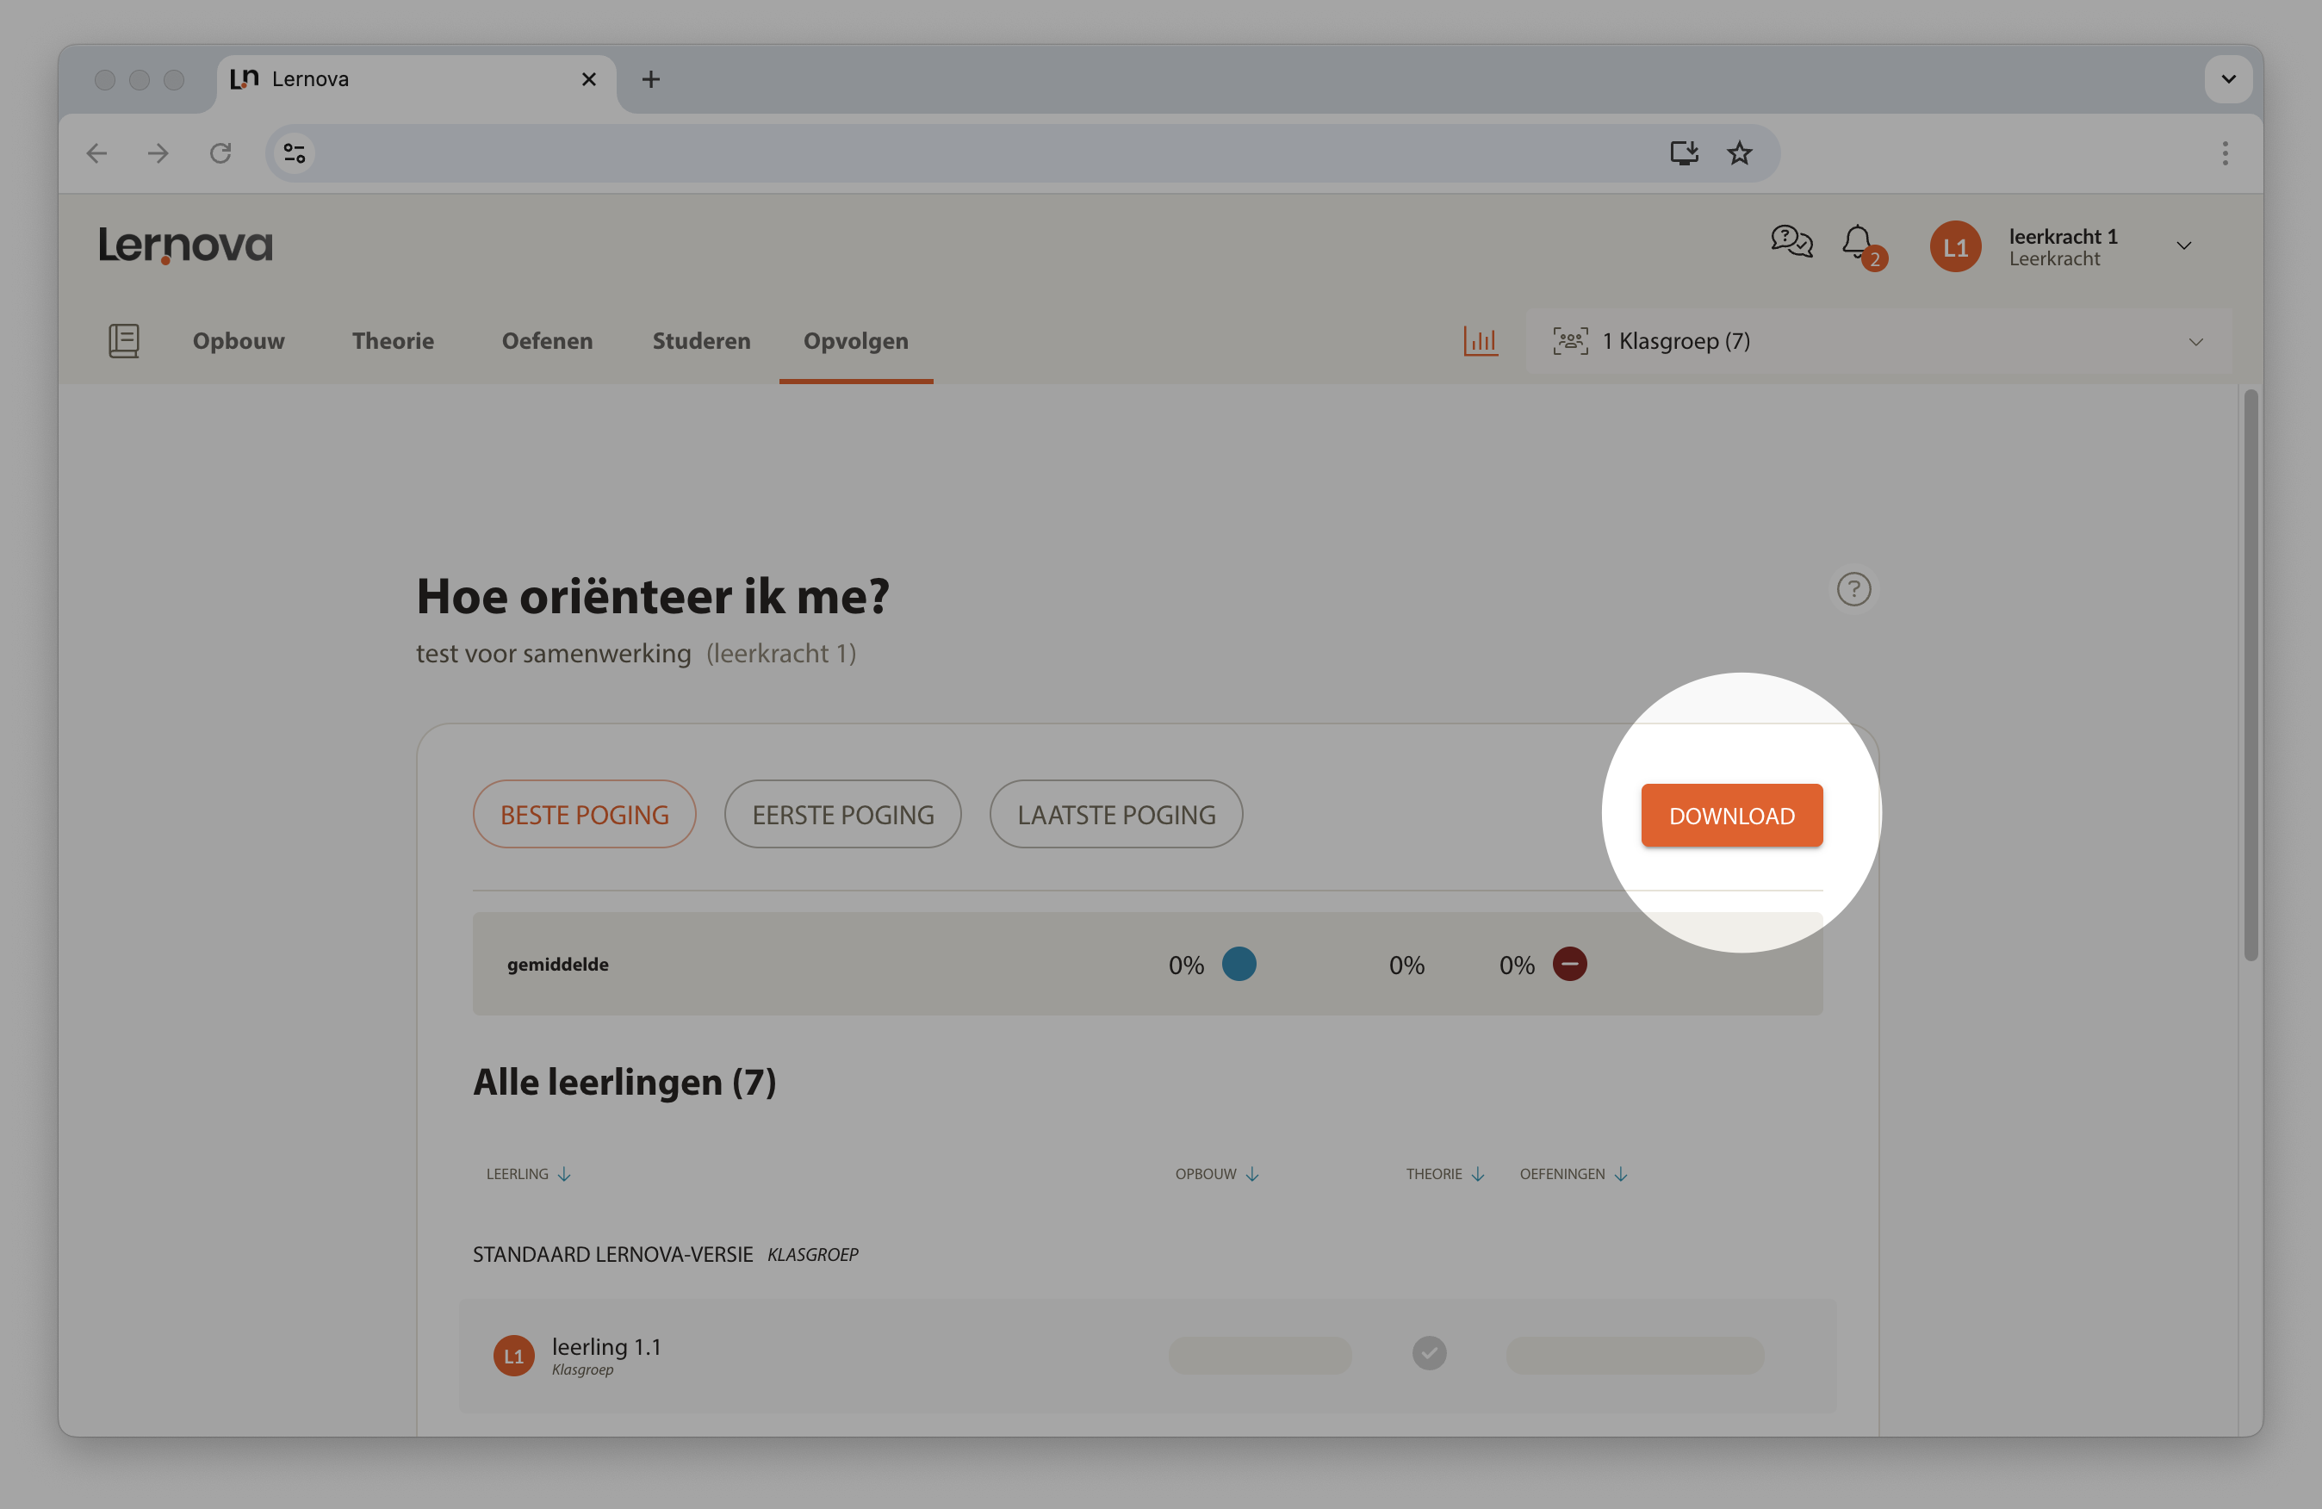The height and width of the screenshot is (1509, 2322).
Task: Open the book table of contents icon
Action: tap(124, 340)
